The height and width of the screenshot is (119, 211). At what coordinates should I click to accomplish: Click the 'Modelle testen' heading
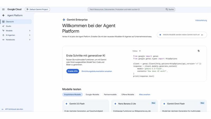coord(72,89)
